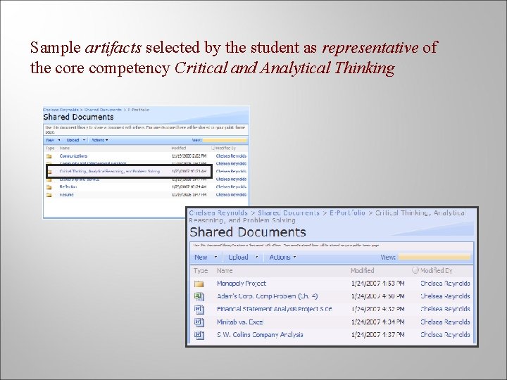
Task: Open the Actions menu in the E-Portfolio window
Action: [98, 140]
